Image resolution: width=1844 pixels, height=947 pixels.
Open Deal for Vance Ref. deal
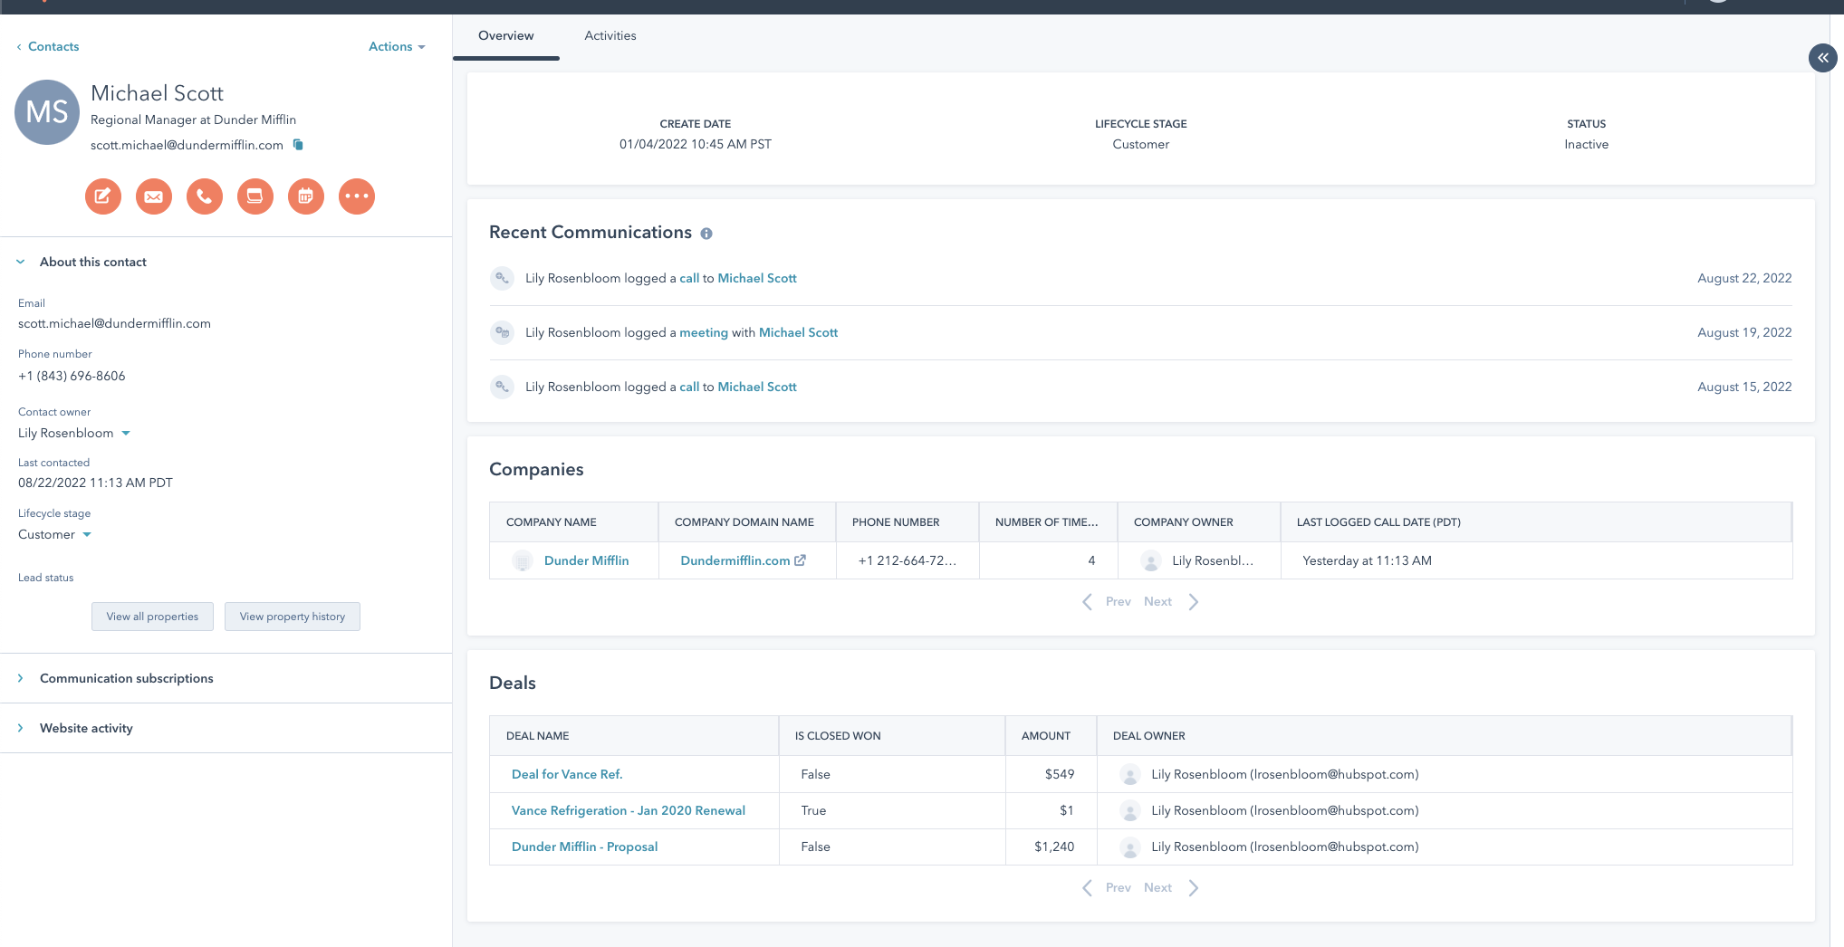coord(567,774)
